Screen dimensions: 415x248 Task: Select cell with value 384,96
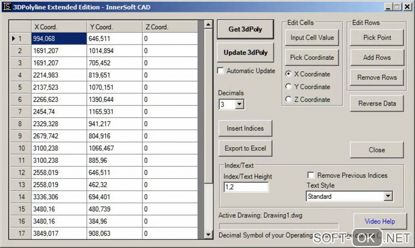(x=115, y=221)
